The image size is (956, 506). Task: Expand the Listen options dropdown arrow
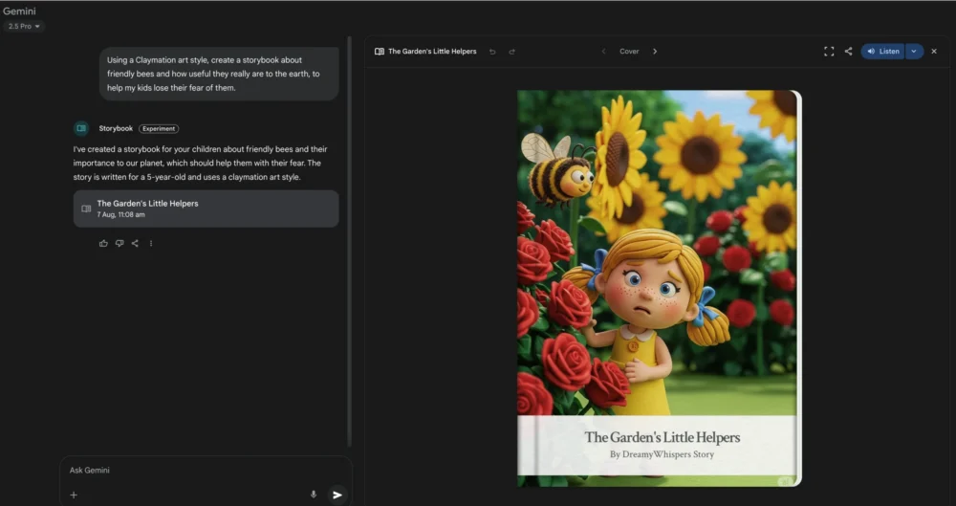[914, 52]
